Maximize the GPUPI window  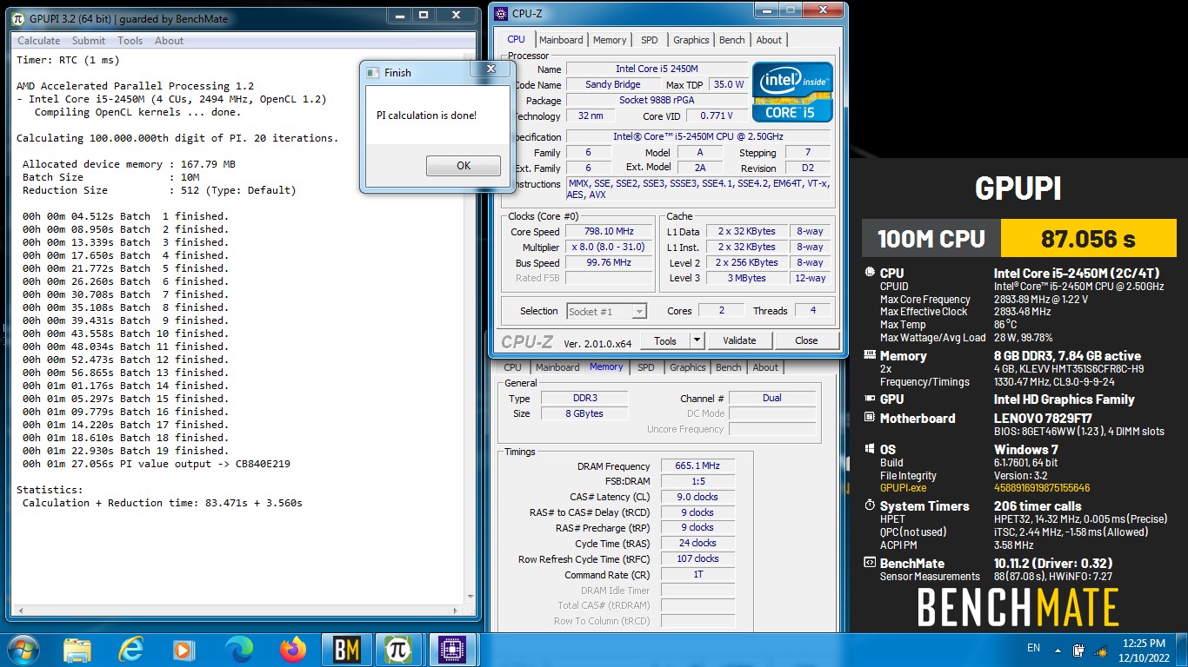(424, 15)
